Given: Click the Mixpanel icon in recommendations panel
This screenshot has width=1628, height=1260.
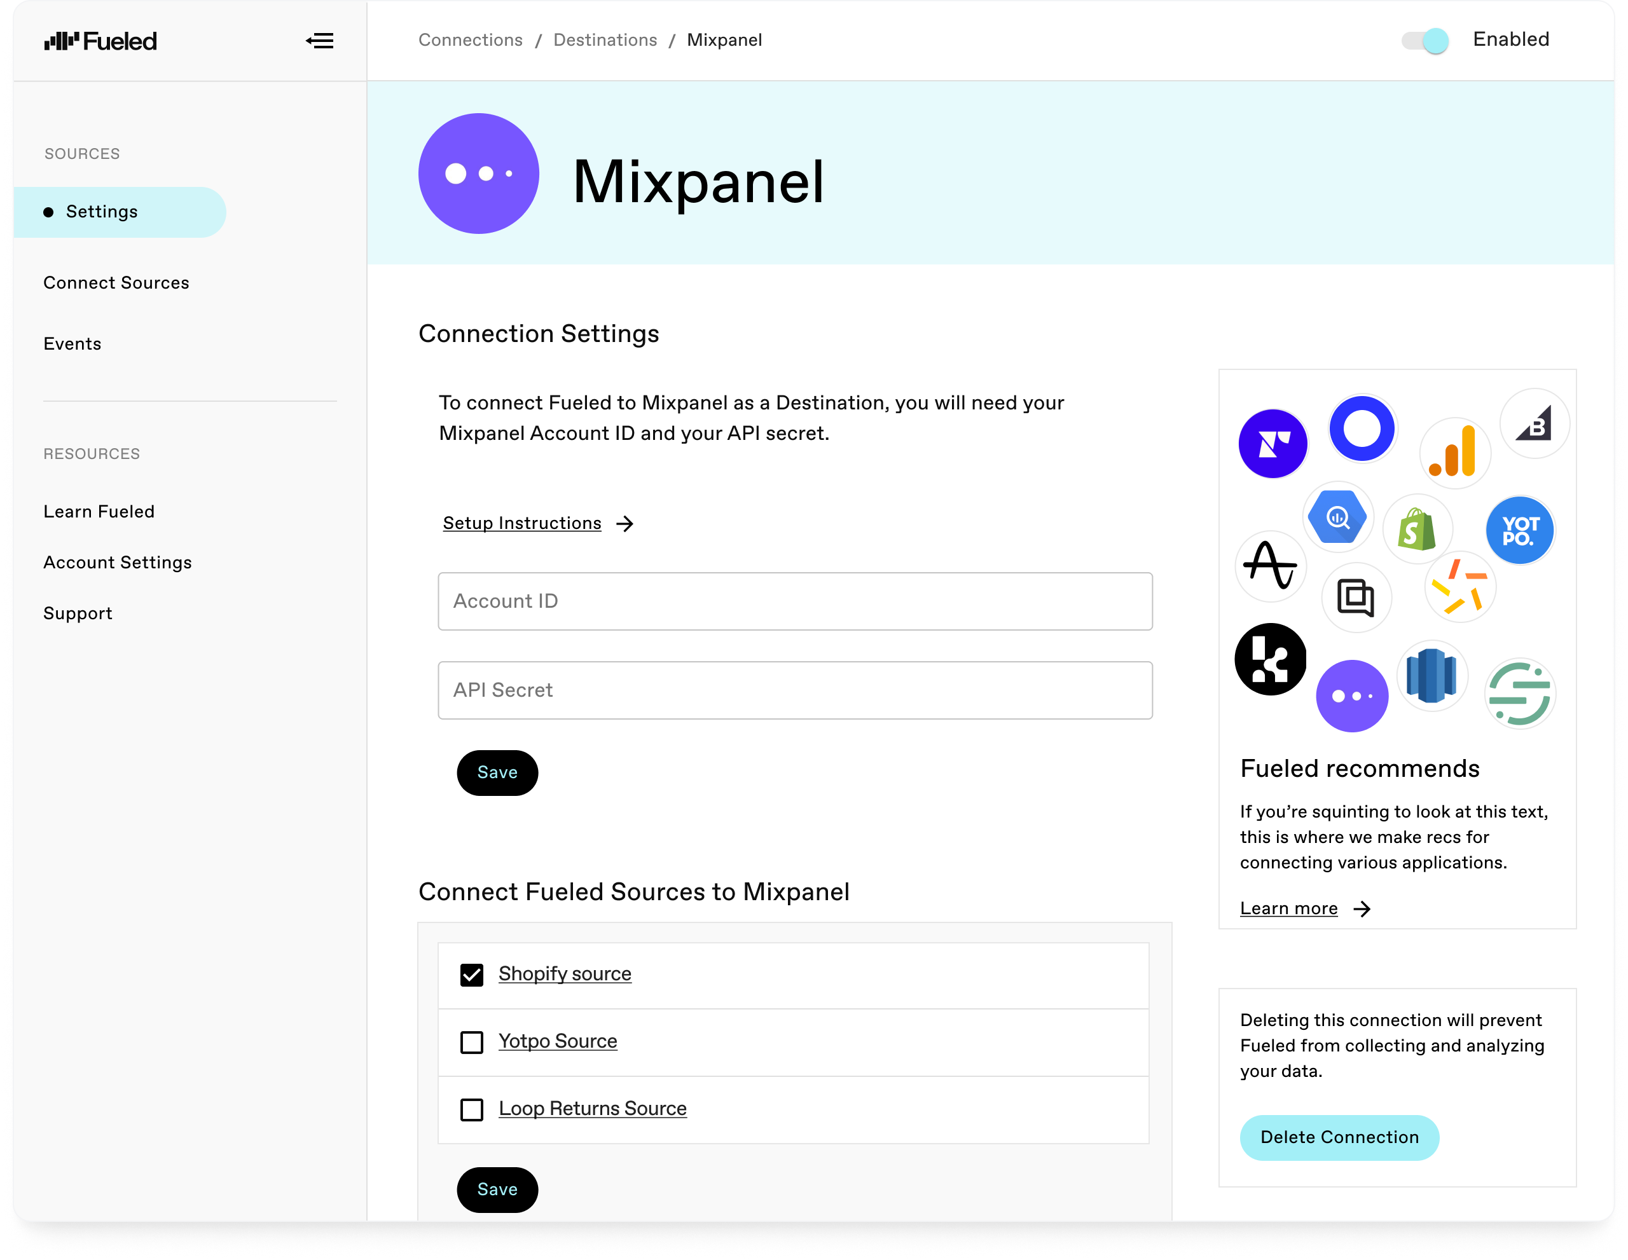Looking at the screenshot, I should (1353, 695).
